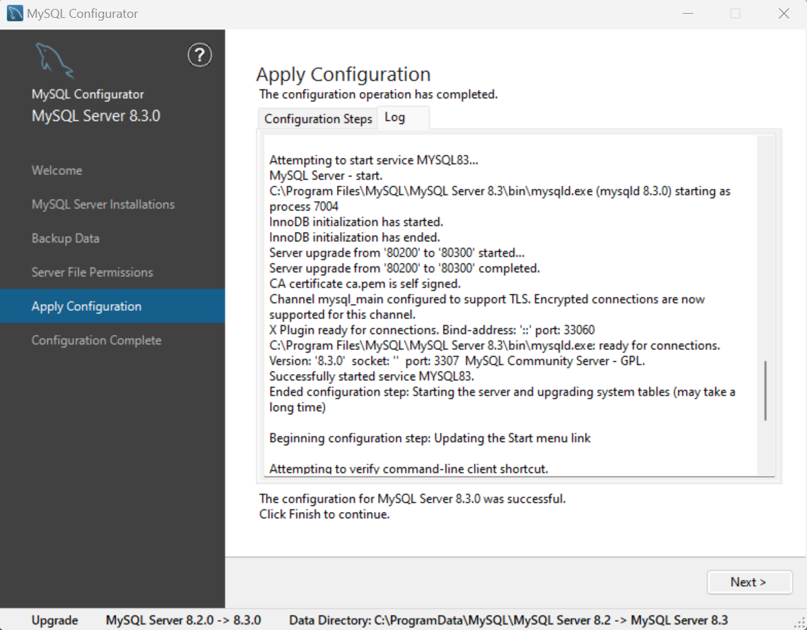Viewport: 807px width, 630px height.
Task: Switch to the Configuration Steps tab
Action: coord(317,118)
